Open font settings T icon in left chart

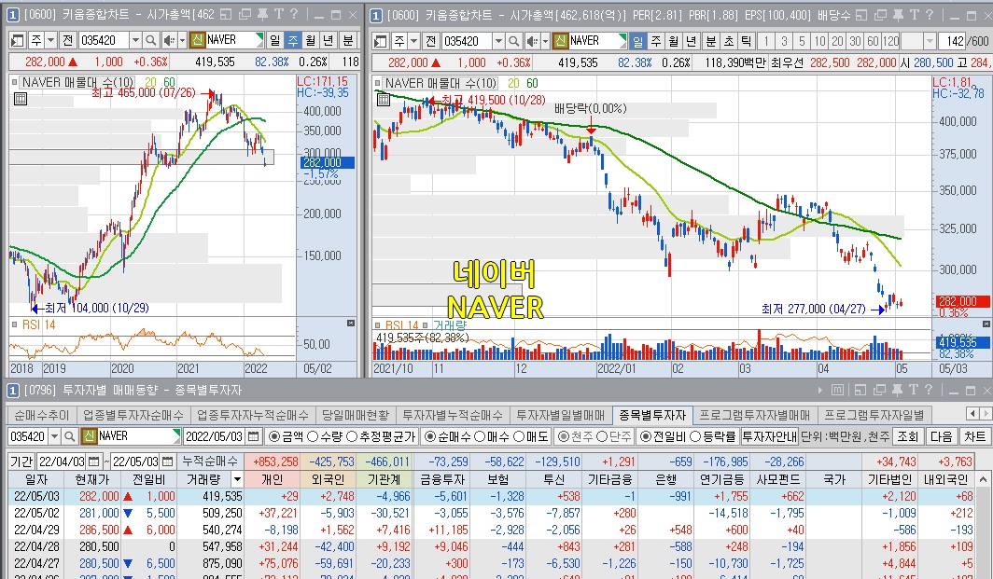(x=279, y=14)
